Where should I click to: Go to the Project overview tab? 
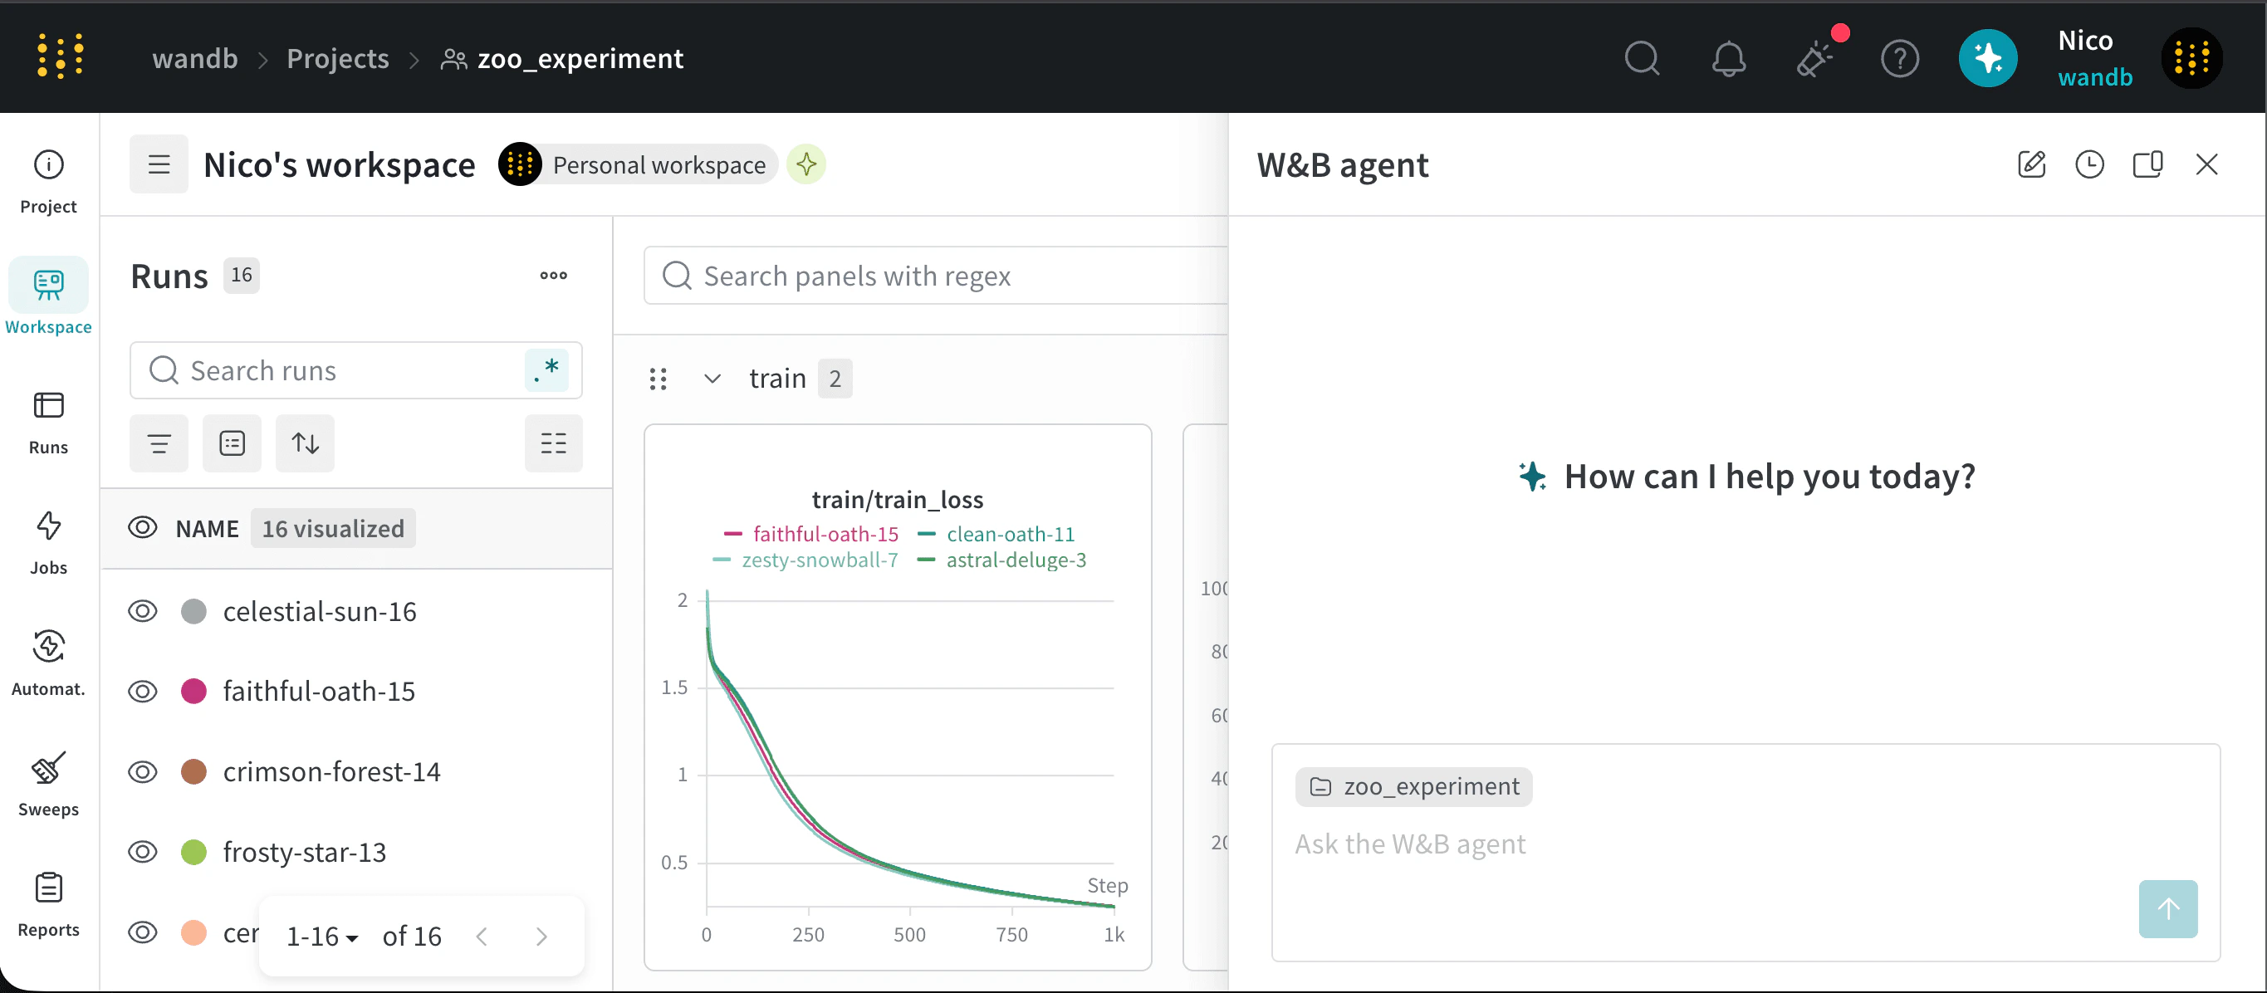[x=48, y=181]
